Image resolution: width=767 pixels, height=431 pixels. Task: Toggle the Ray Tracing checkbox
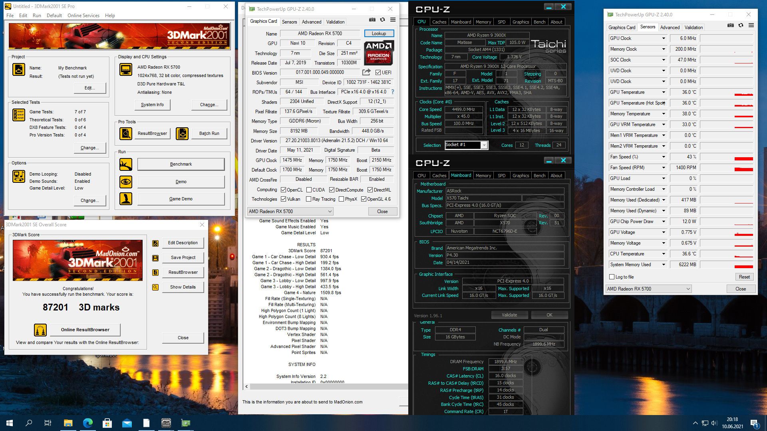pos(308,199)
